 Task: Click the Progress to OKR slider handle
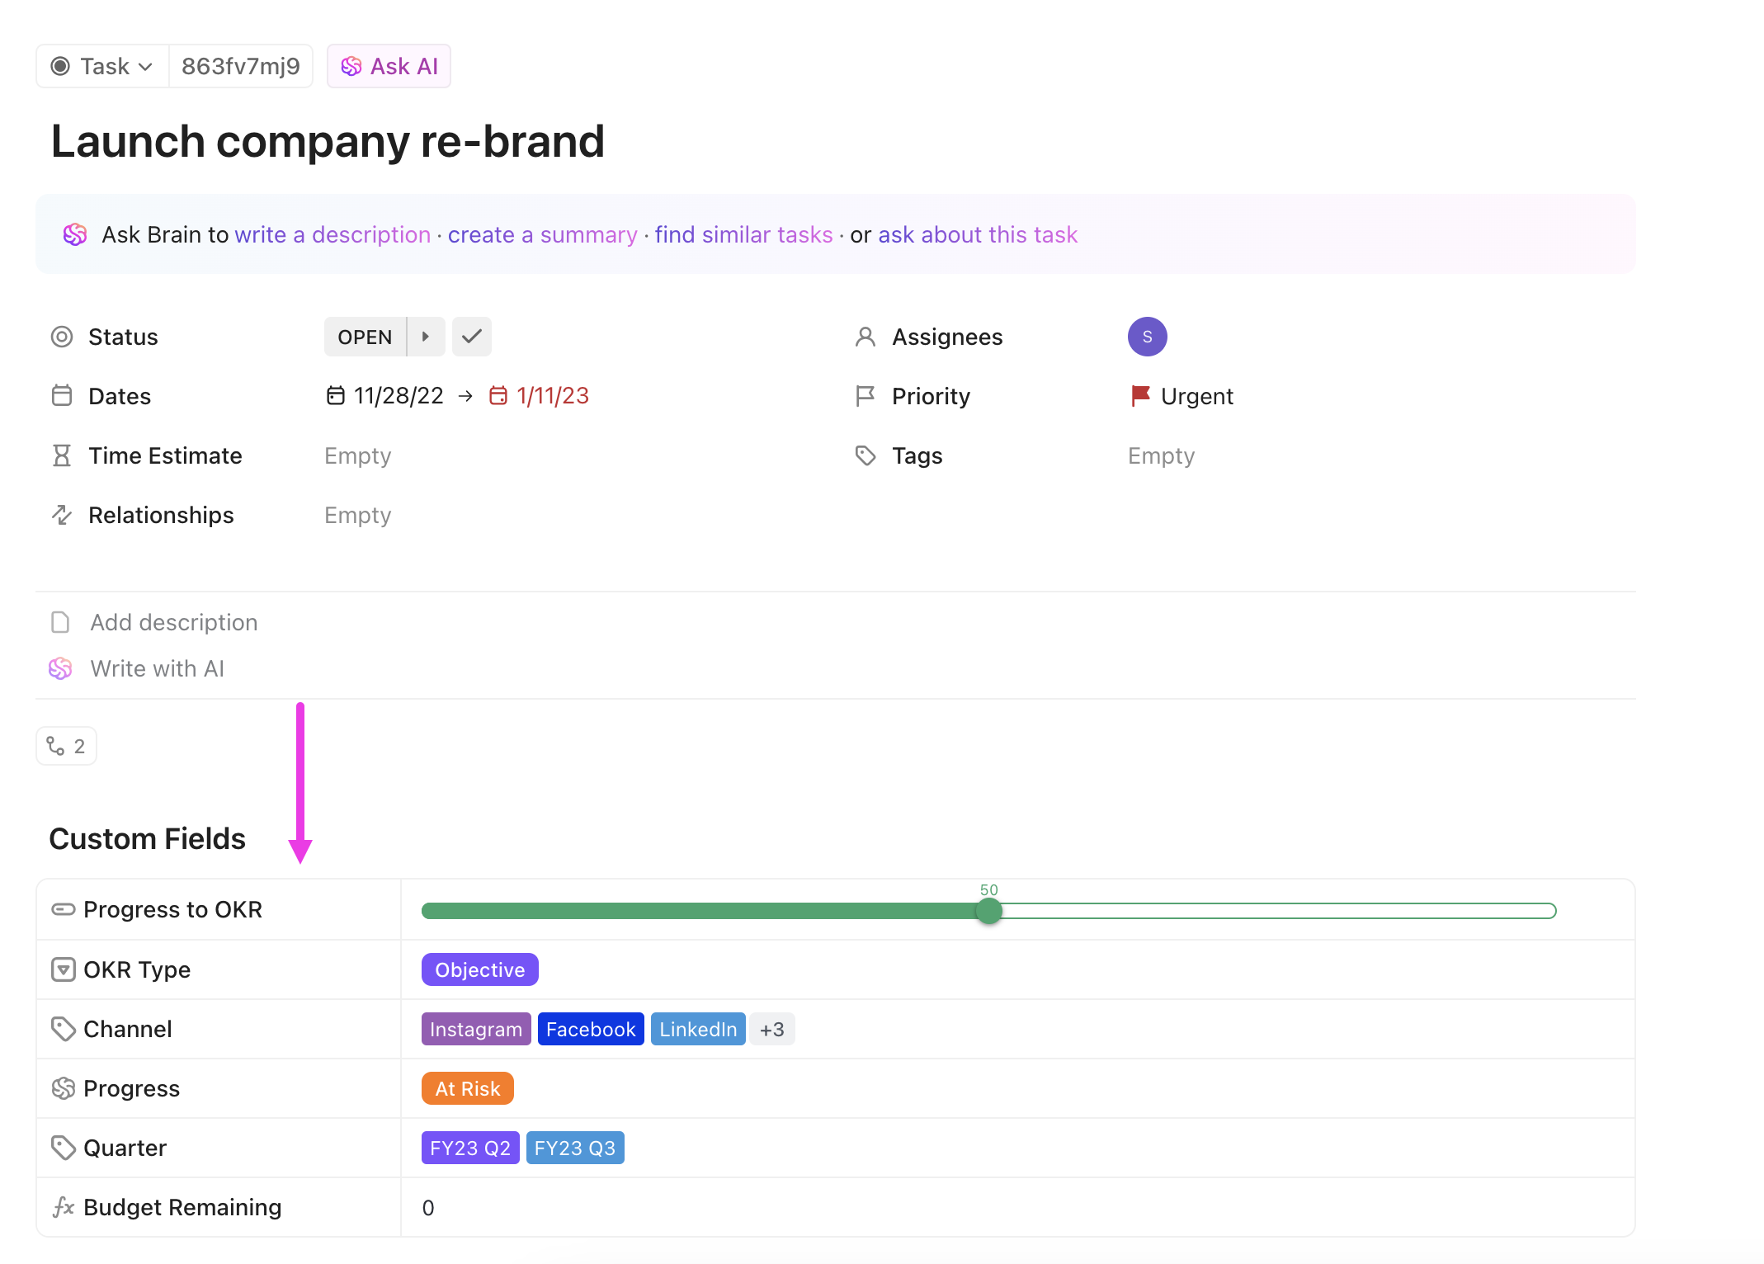coord(988,911)
